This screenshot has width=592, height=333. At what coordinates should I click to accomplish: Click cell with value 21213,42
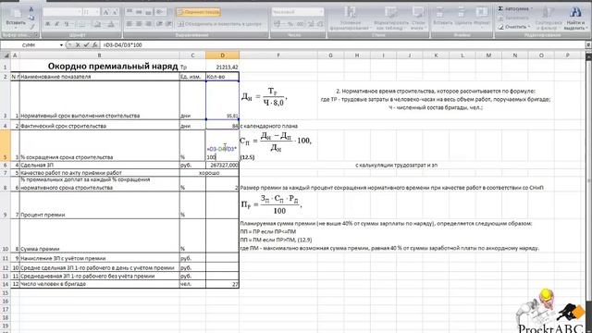(222, 67)
